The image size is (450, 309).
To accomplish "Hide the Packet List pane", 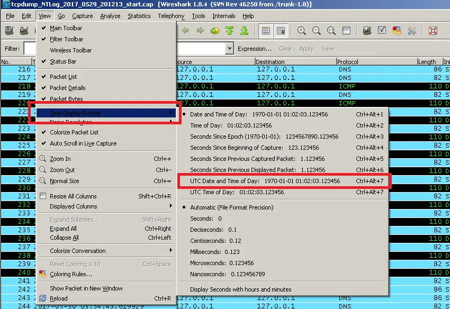I will tap(106, 77).
